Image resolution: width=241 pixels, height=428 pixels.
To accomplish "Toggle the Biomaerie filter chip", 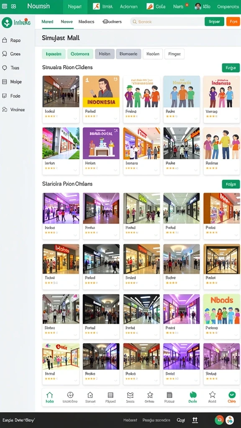I will tap(128, 54).
